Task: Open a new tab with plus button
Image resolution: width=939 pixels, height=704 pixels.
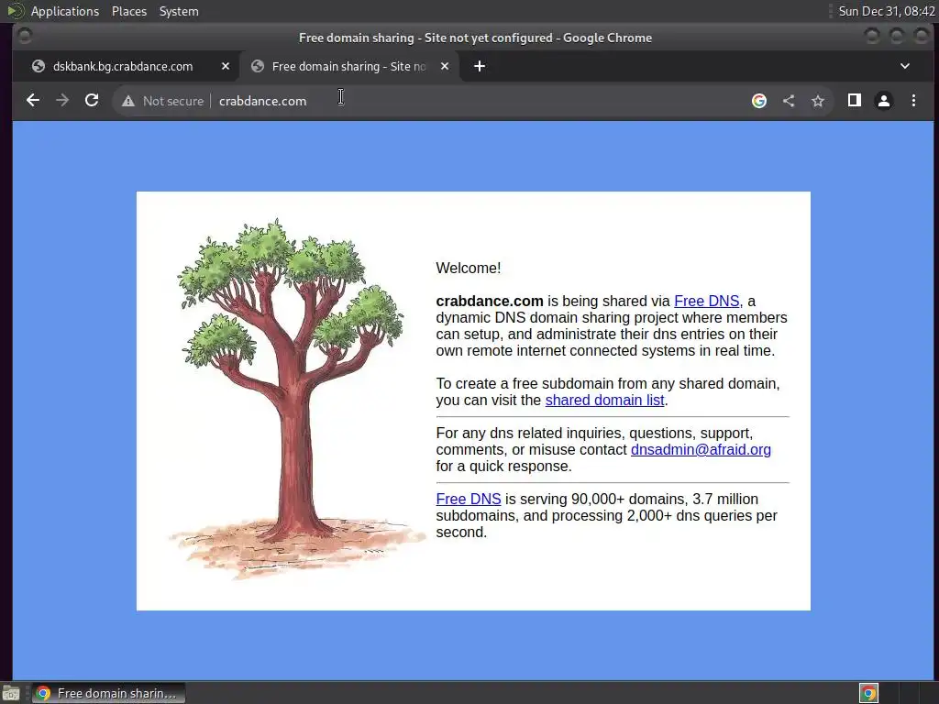Action: (480, 66)
